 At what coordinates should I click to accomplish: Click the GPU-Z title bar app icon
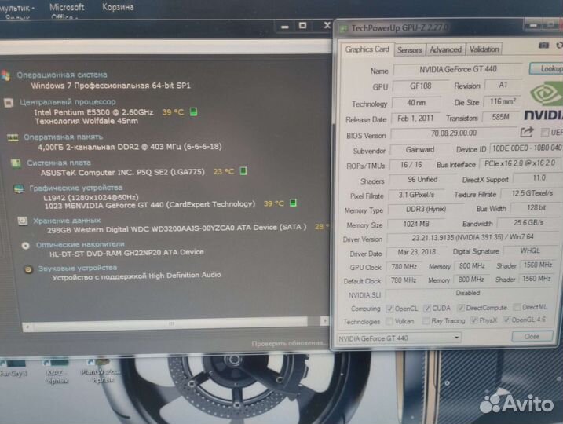pyautogui.click(x=344, y=29)
